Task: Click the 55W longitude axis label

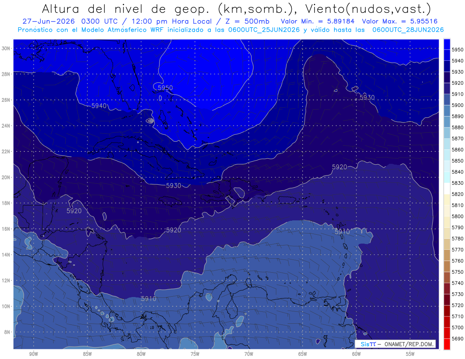Action: click(x=410, y=354)
